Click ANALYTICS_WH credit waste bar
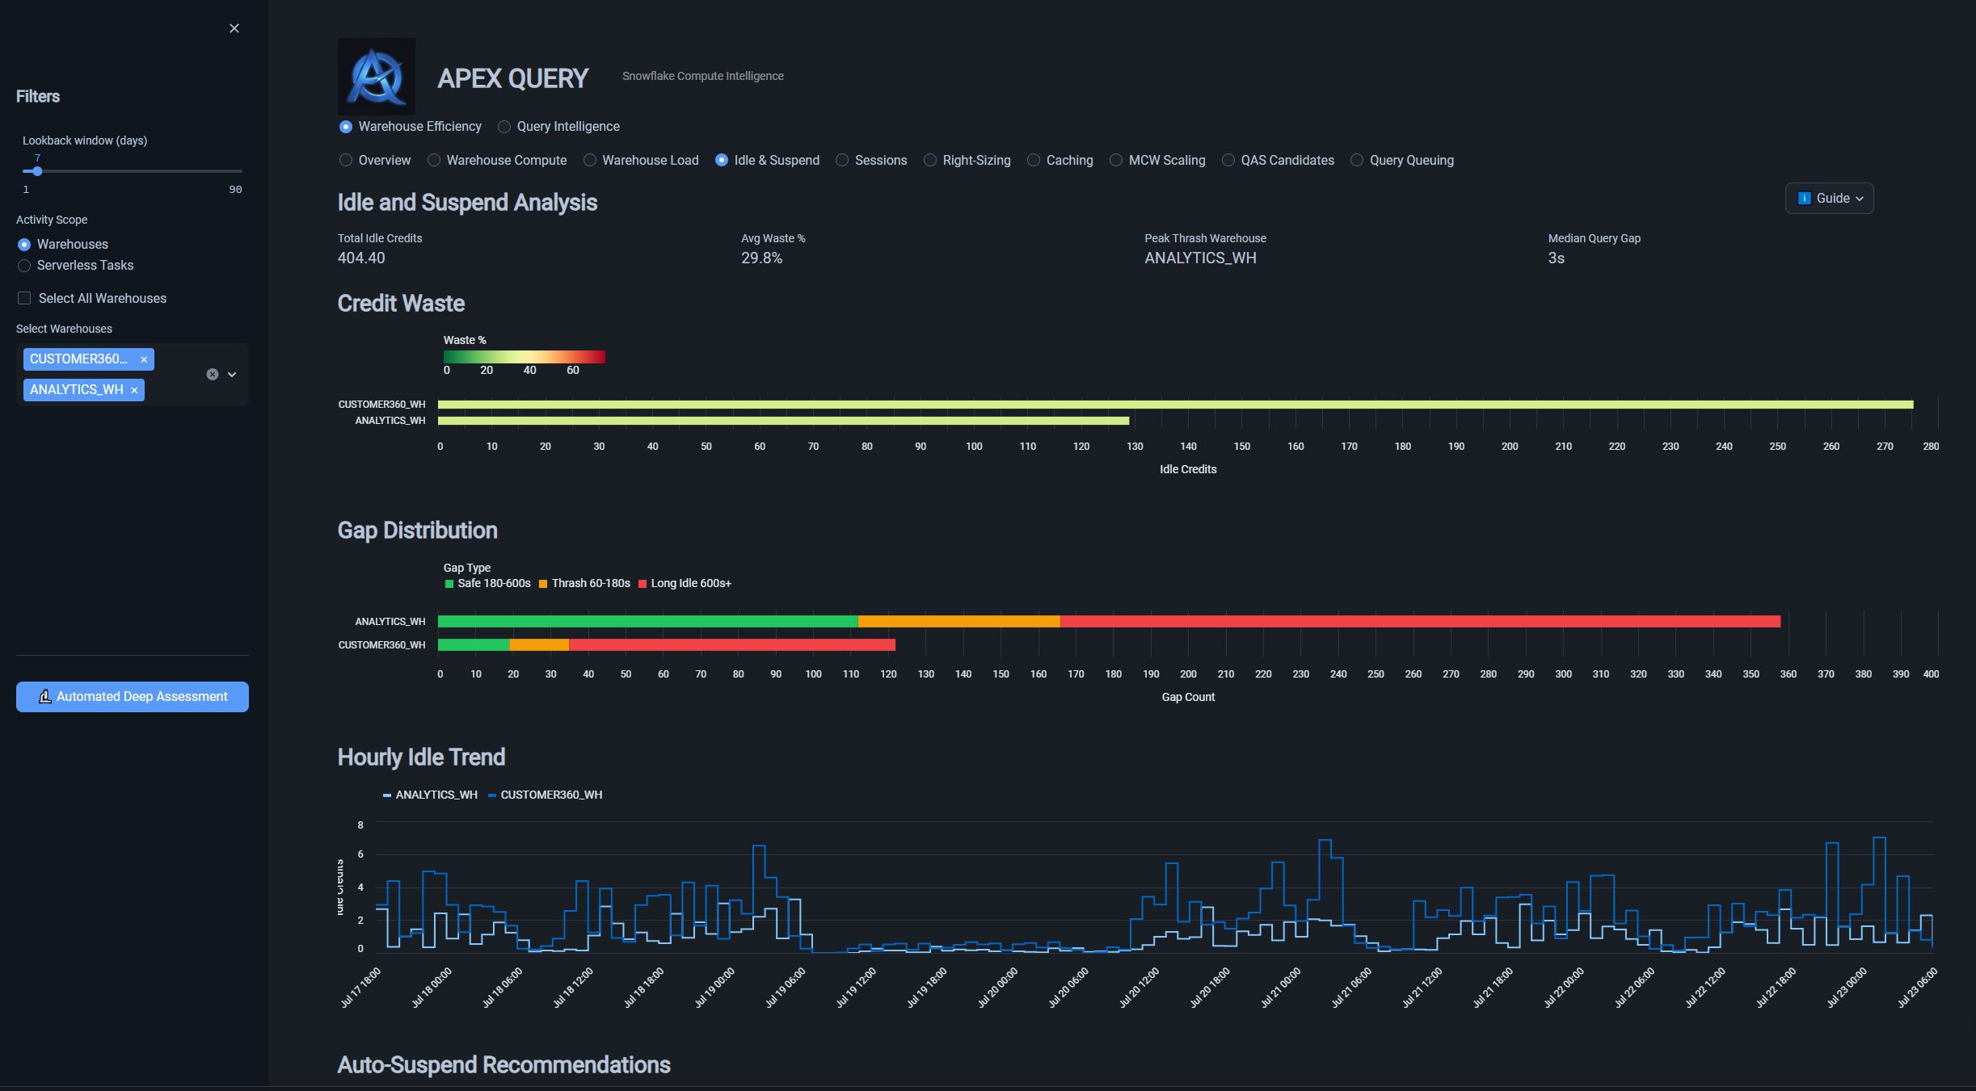 (x=783, y=421)
